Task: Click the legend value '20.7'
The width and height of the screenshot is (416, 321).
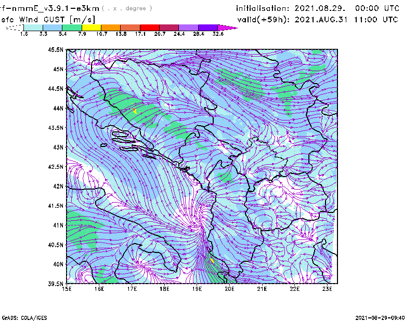Action: pyautogui.click(x=160, y=34)
